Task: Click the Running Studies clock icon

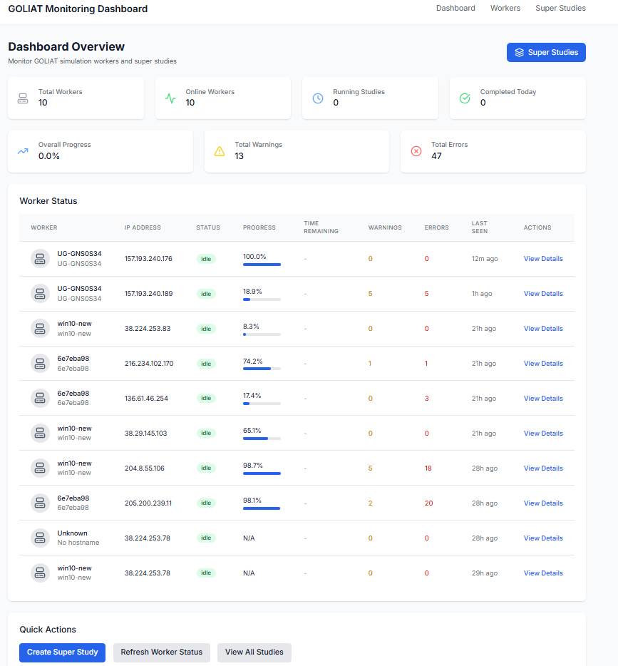Action: coord(317,98)
